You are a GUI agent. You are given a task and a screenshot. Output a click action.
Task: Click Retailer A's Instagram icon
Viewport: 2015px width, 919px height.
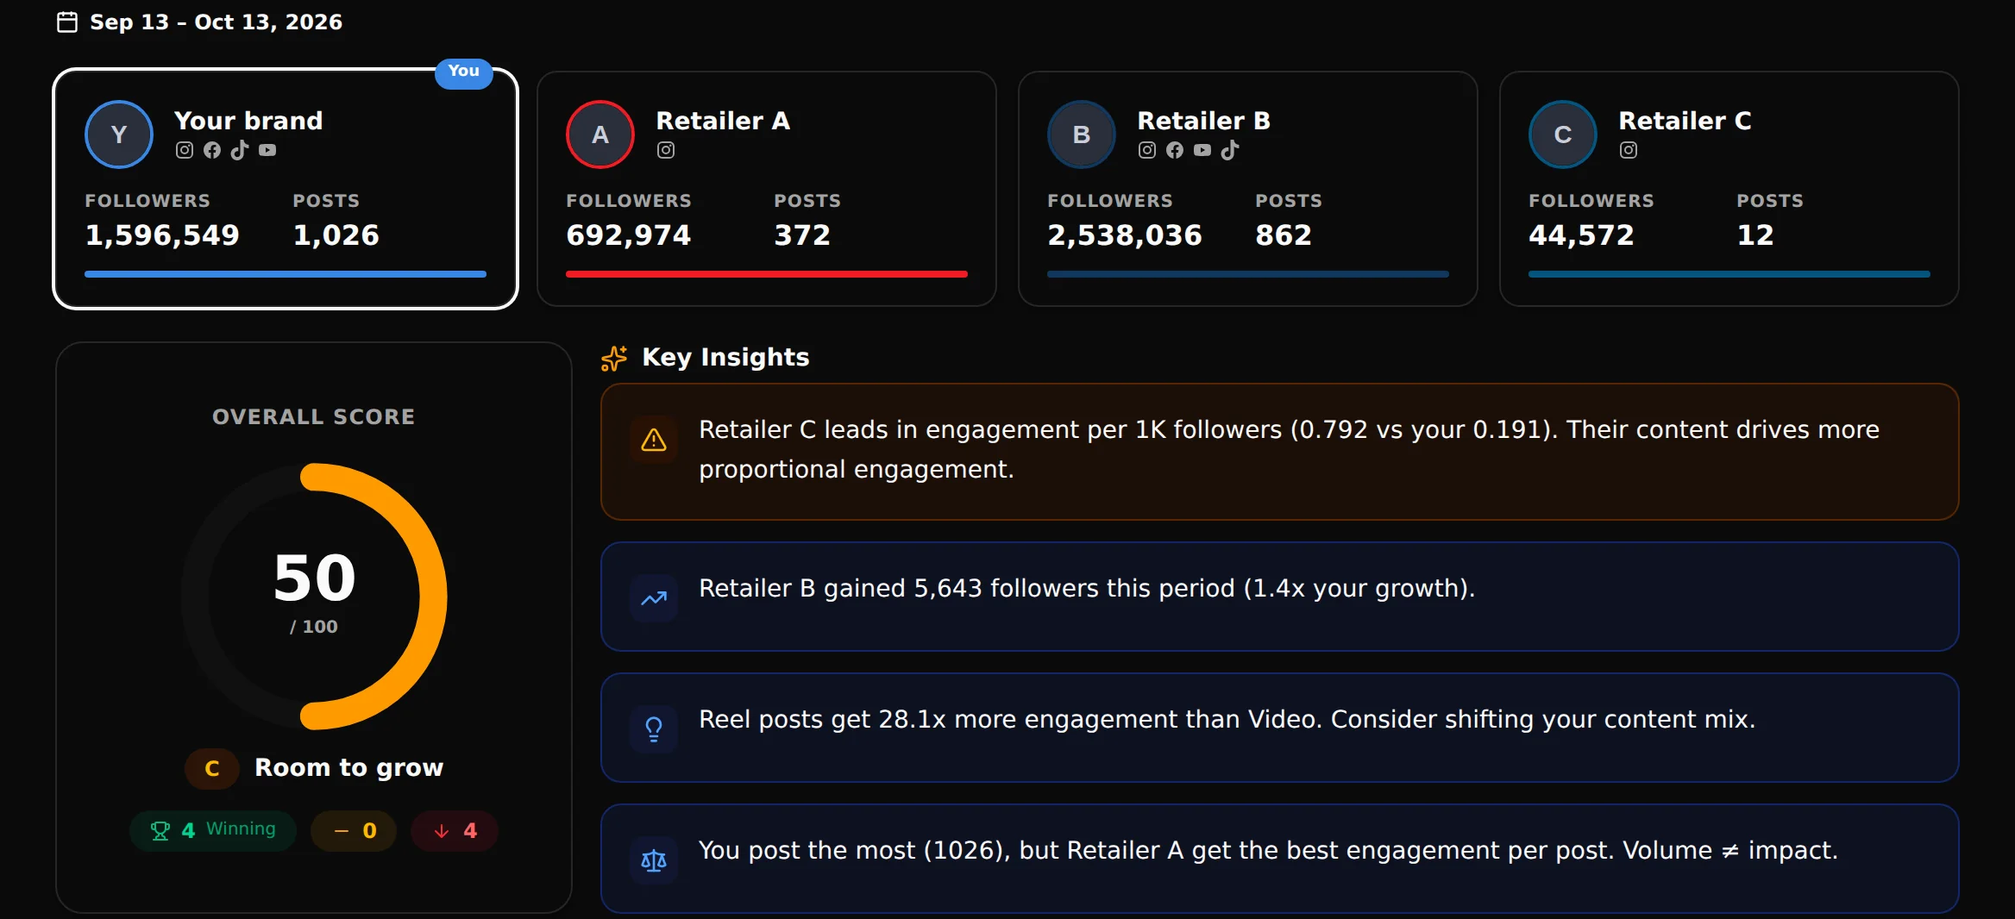[666, 150]
